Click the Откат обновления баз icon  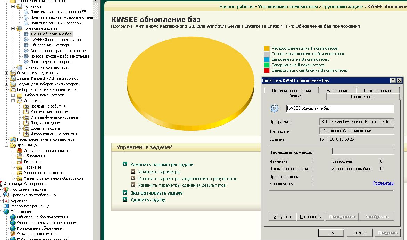click(13, 234)
